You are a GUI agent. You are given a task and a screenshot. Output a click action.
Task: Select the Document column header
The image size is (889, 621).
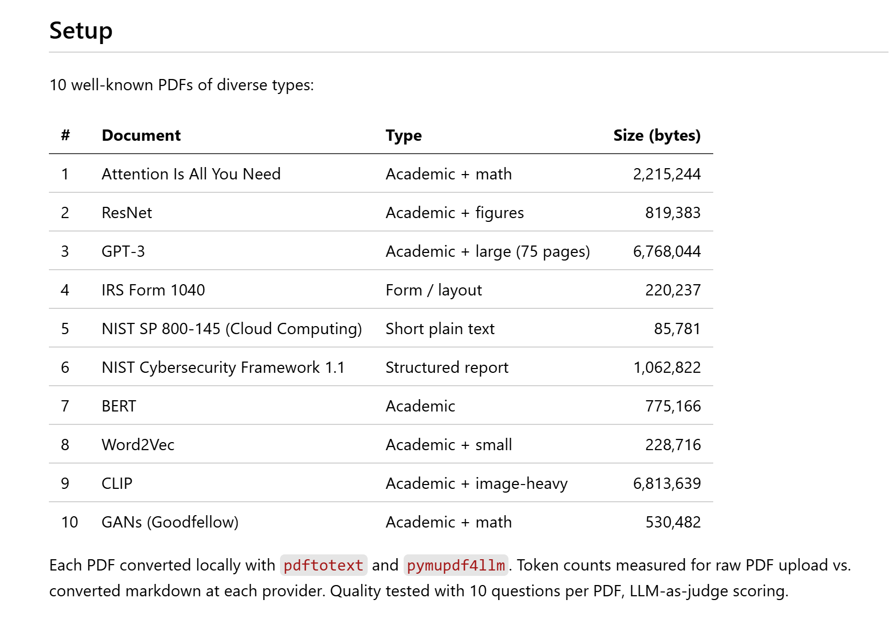click(x=141, y=135)
